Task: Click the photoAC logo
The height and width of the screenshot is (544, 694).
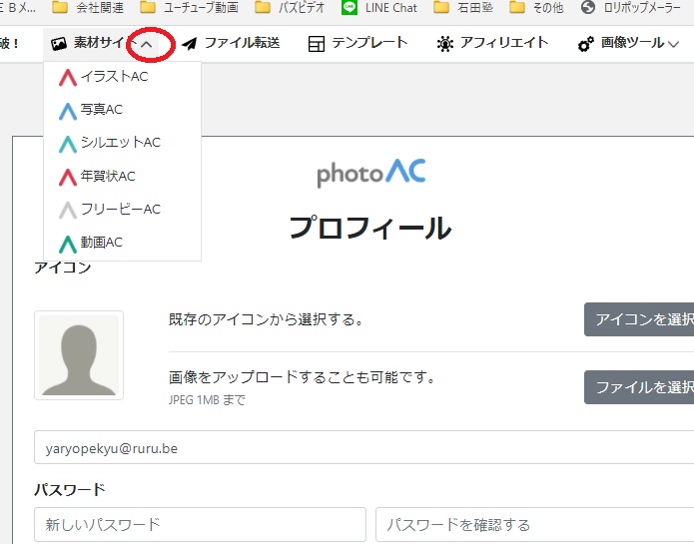Action: (371, 172)
